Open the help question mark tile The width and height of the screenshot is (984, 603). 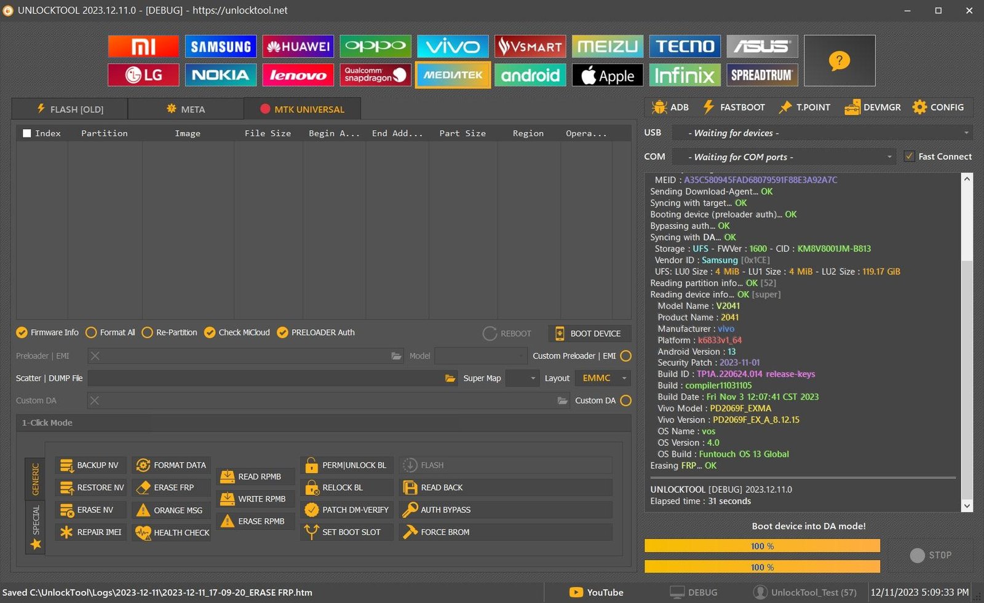pyautogui.click(x=839, y=60)
